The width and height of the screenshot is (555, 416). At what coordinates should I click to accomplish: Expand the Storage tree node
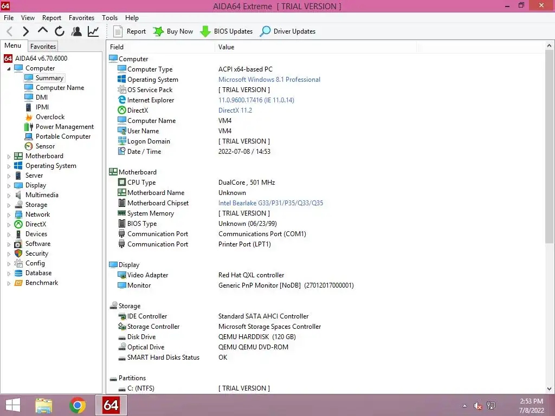coord(9,205)
